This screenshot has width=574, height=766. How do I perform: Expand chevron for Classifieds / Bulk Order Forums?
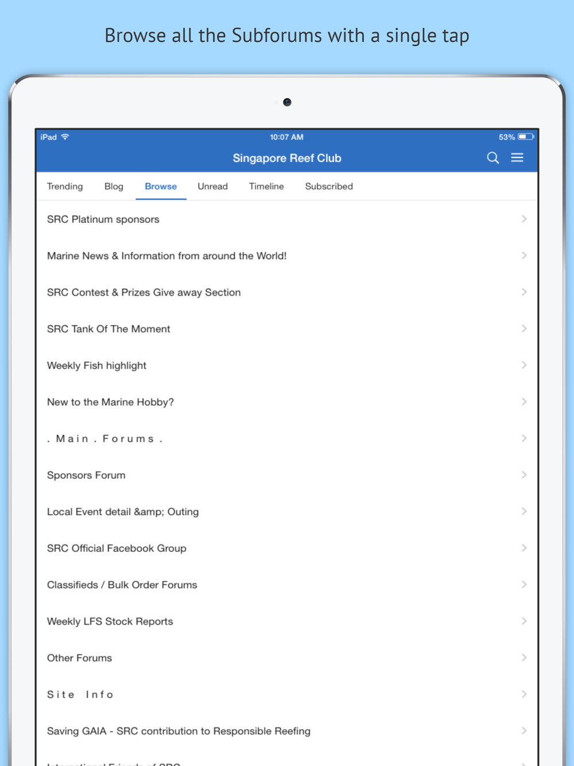[x=524, y=585]
